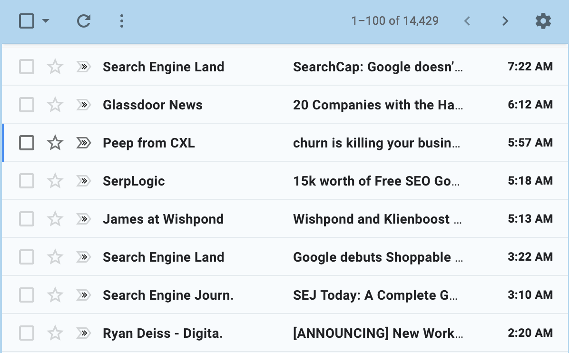Star the Google debuts Shoppable email
The width and height of the screenshot is (569, 353).
(55, 257)
